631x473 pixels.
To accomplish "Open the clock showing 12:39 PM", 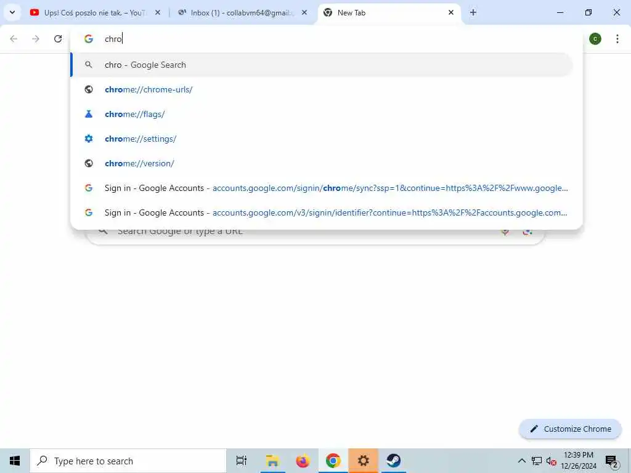I will [579, 461].
